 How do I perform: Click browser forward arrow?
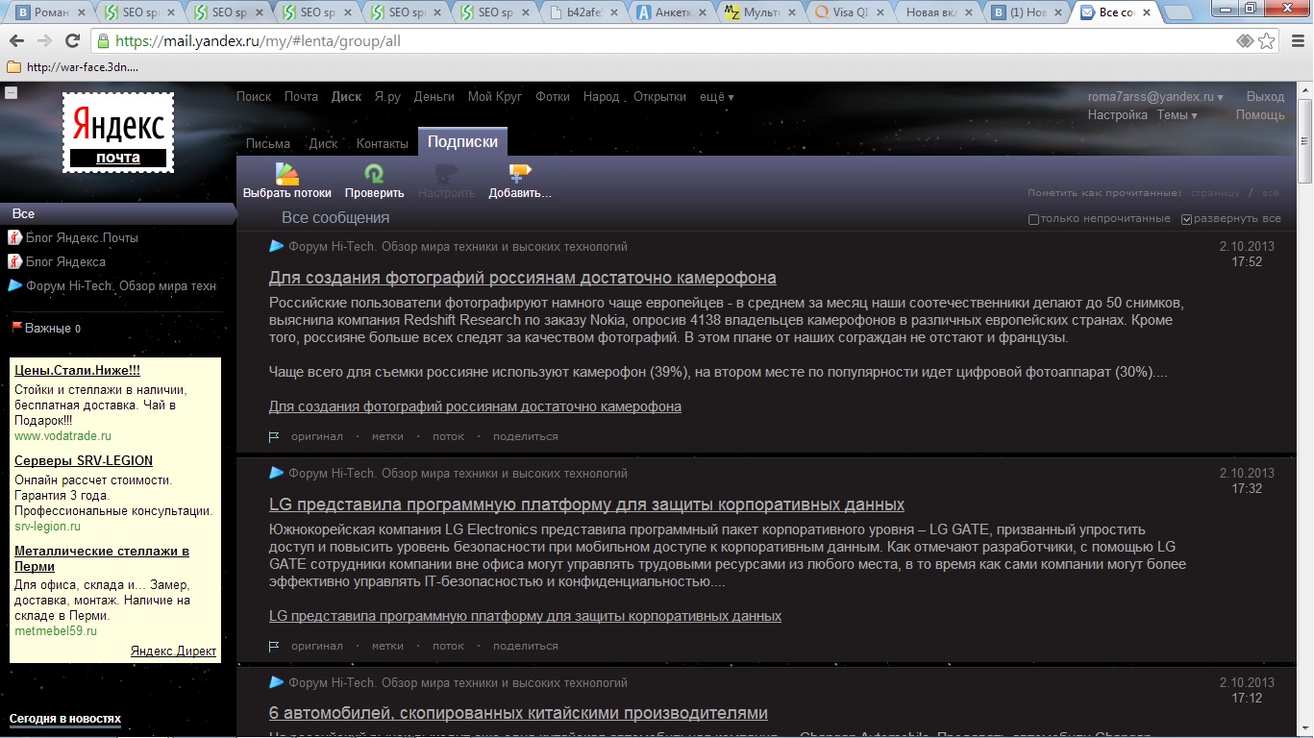pos(44,41)
